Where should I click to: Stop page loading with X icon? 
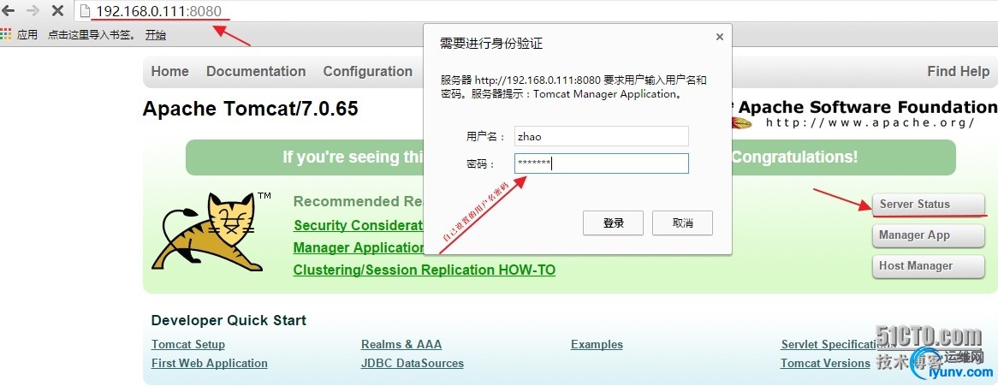point(57,11)
